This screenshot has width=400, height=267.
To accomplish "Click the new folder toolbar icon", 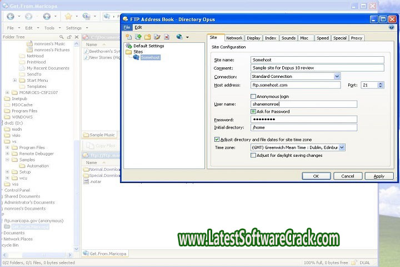I will [147, 37].
